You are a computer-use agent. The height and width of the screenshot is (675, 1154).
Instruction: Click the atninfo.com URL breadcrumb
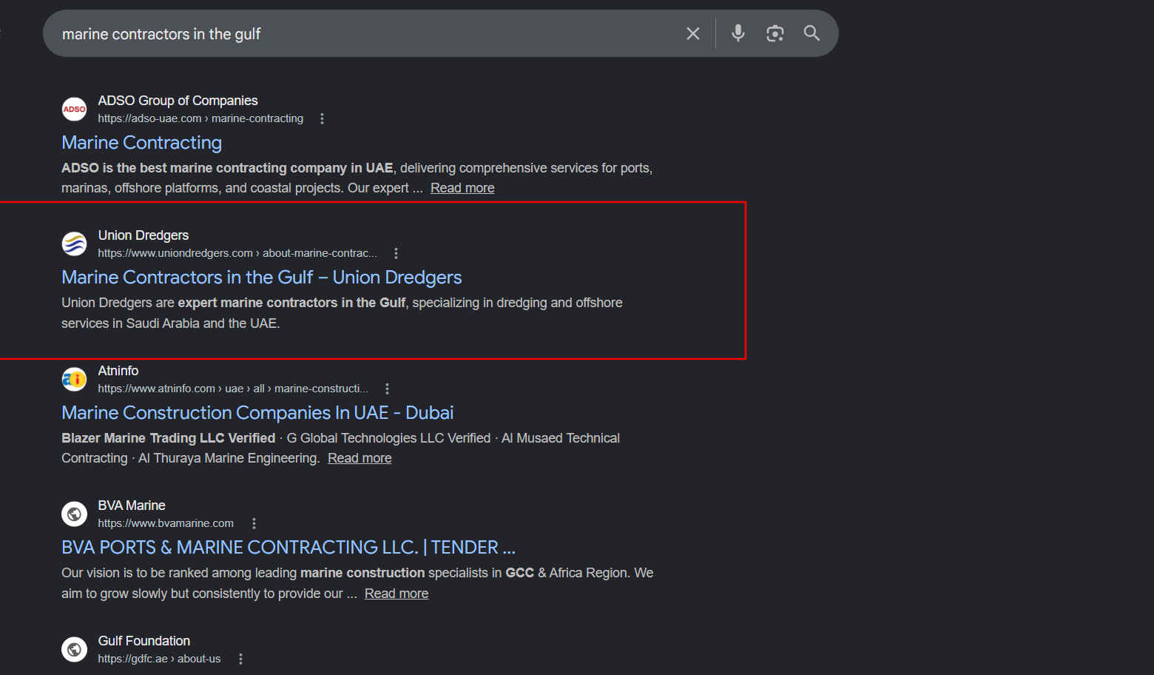(x=233, y=389)
